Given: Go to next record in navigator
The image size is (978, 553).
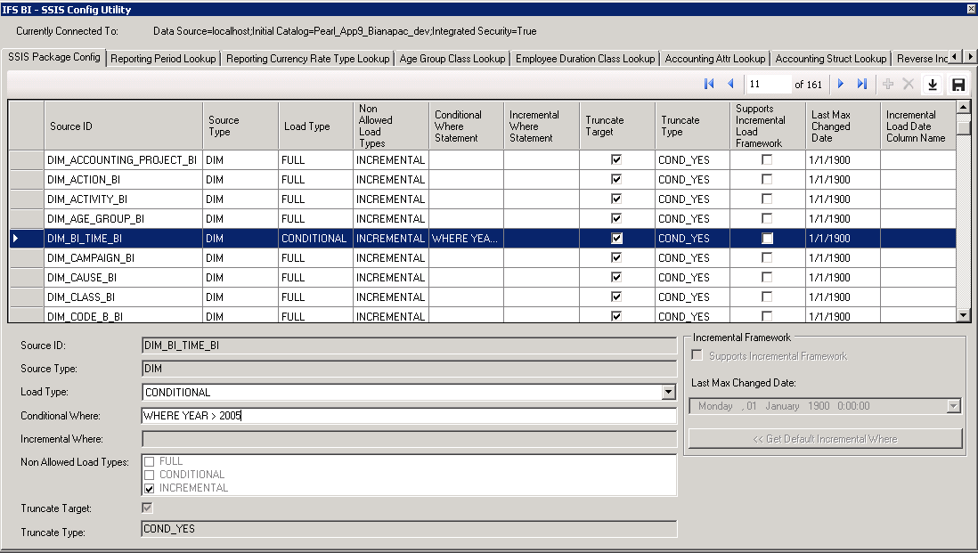Looking at the screenshot, I should tap(840, 84).
